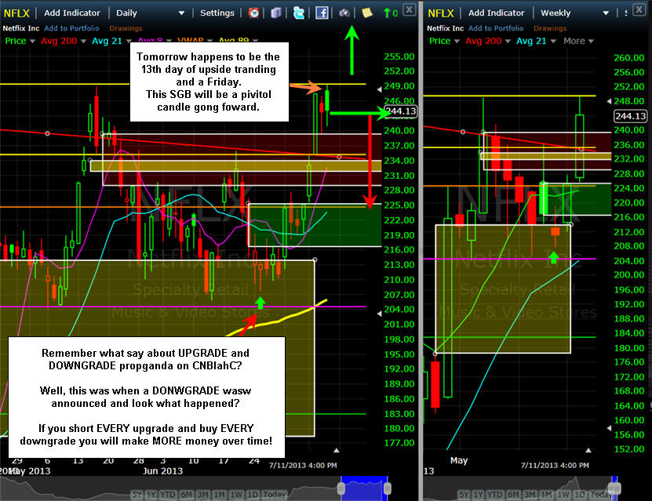The image size is (652, 501).
Task: Select 1W range in Daily chart
Action: pos(236,495)
